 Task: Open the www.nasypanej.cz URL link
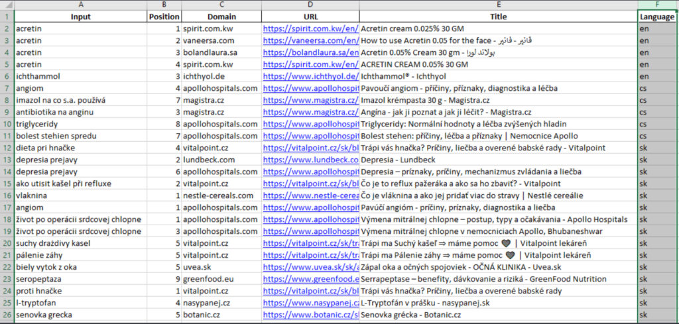(310, 303)
